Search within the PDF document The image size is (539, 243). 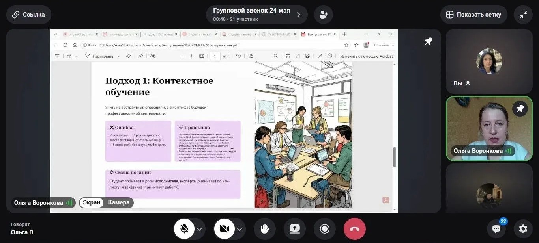point(276,56)
